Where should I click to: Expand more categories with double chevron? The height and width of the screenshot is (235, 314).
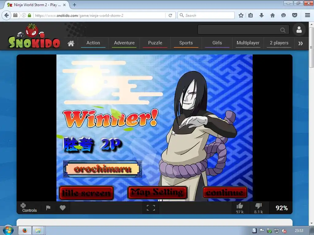(x=301, y=43)
